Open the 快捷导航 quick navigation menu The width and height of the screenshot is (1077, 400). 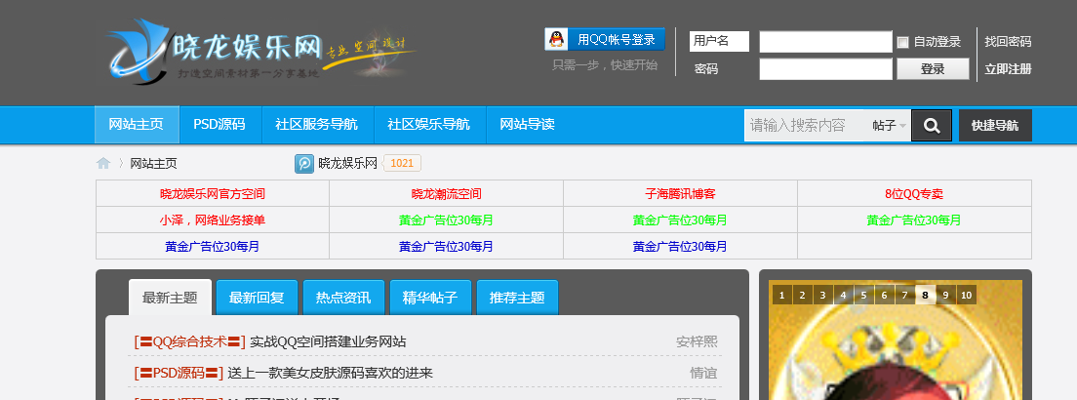point(995,126)
